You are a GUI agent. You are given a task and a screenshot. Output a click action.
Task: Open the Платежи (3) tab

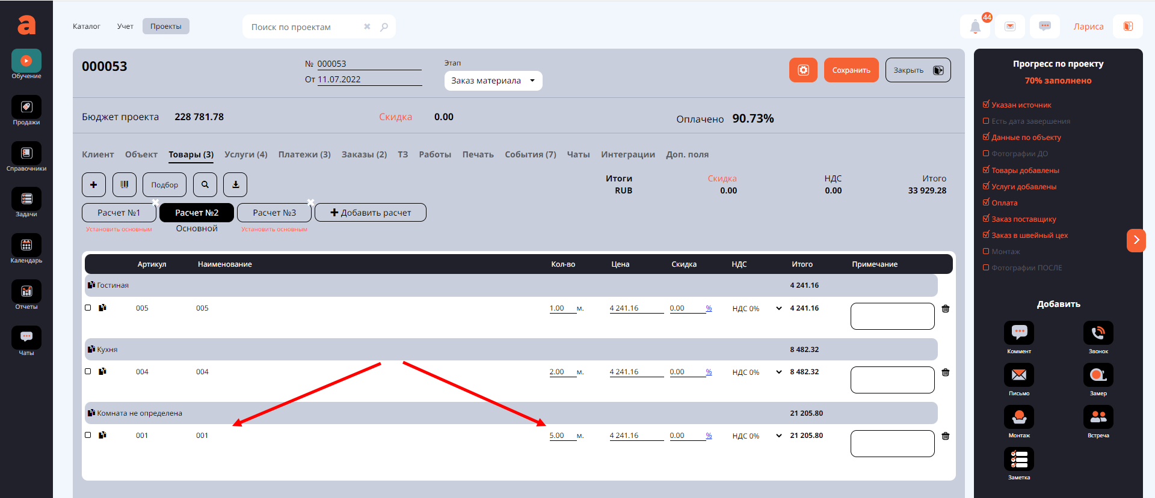(304, 154)
